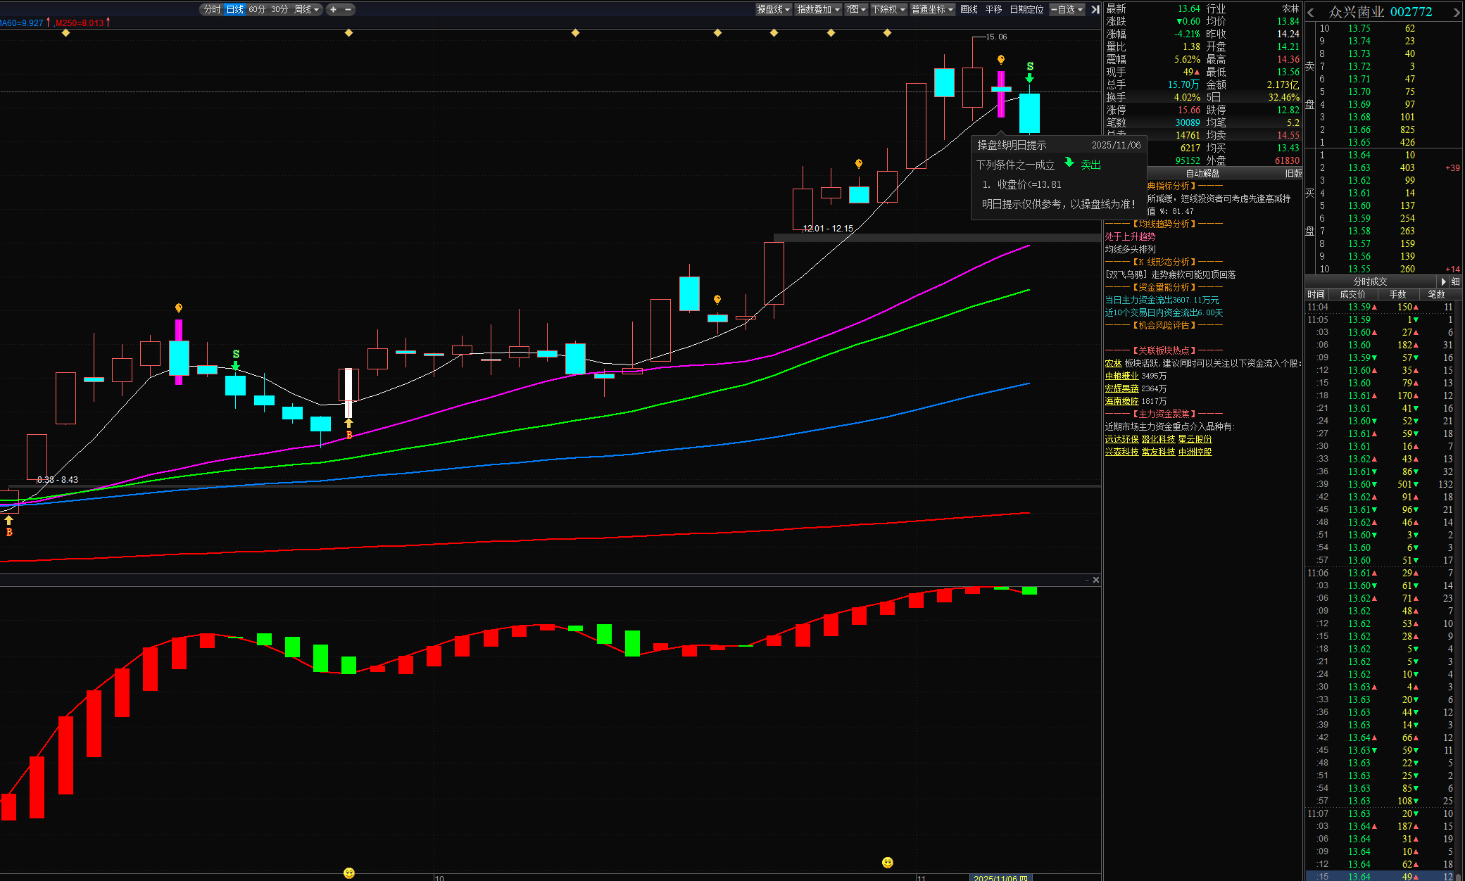The width and height of the screenshot is (1465, 881).
Task: Go to previous stock using left chevron
Action: (1311, 12)
